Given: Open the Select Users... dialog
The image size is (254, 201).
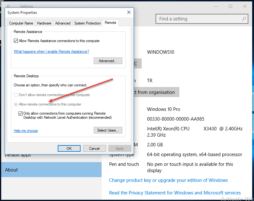Looking at the screenshot, I should pos(108,130).
